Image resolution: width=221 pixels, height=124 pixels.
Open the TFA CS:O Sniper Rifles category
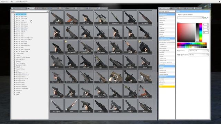coord(22,89)
